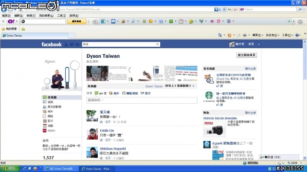Image resolution: width=307 pixels, height=172 pixels.
Task: Click the add to favorites star icon
Action: click(23, 29)
